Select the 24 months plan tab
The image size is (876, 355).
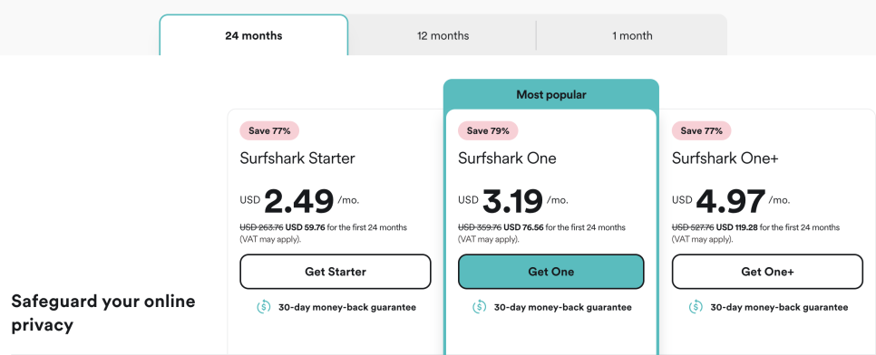click(x=254, y=35)
